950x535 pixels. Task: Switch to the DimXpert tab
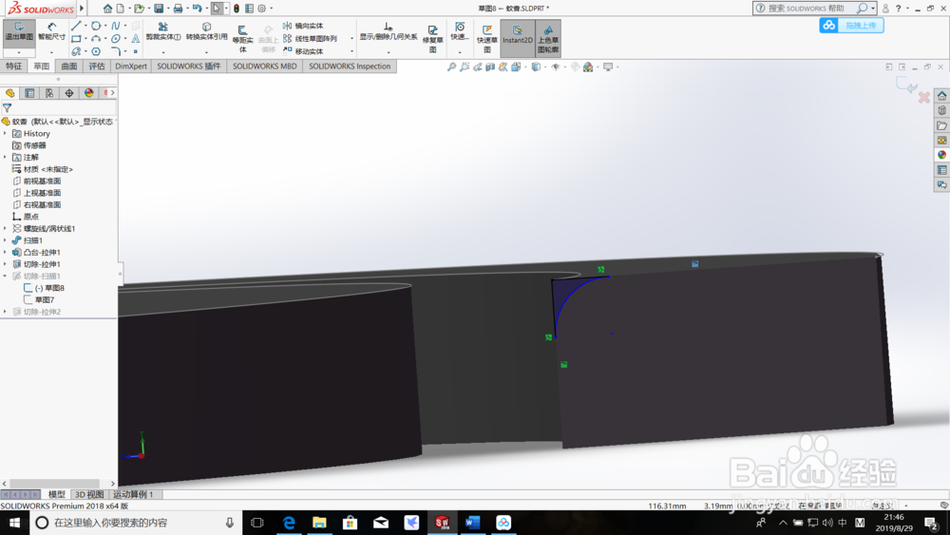(x=131, y=66)
